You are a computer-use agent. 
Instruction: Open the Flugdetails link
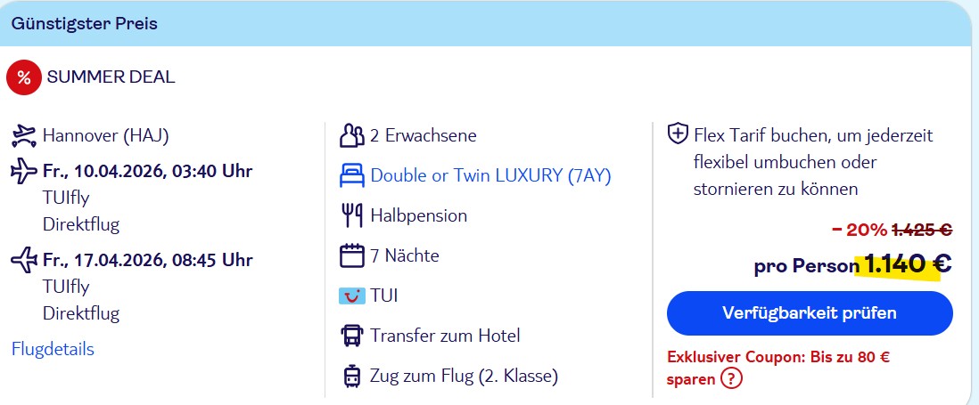coord(53,349)
